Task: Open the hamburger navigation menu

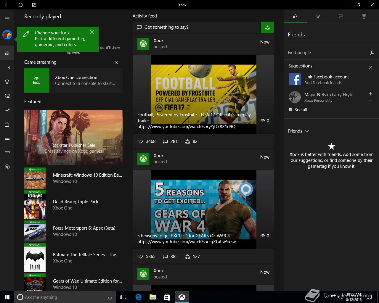Action: (7, 17)
